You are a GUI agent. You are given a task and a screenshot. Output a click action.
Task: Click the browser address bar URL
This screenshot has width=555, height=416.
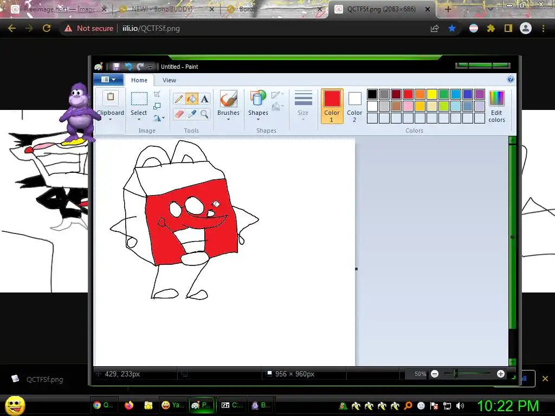(x=151, y=28)
